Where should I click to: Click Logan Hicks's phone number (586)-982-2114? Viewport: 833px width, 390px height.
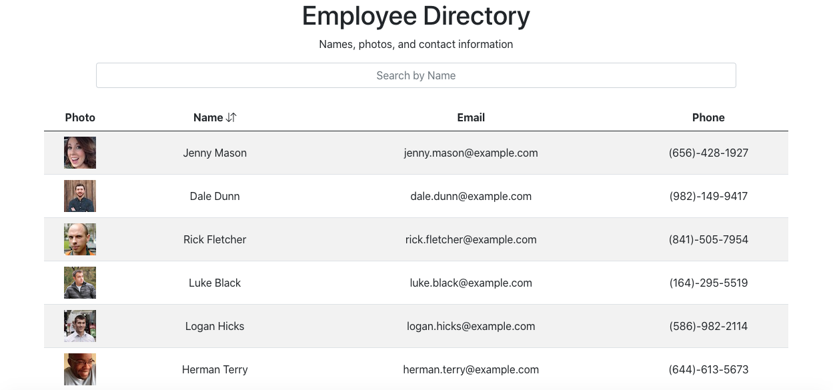tap(708, 326)
